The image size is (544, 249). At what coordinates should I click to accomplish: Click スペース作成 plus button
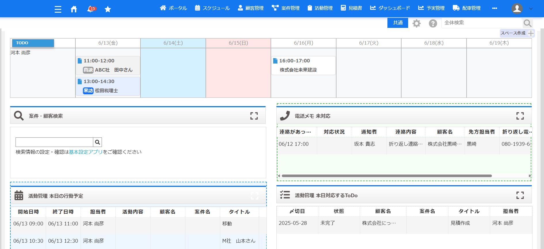click(x=531, y=33)
